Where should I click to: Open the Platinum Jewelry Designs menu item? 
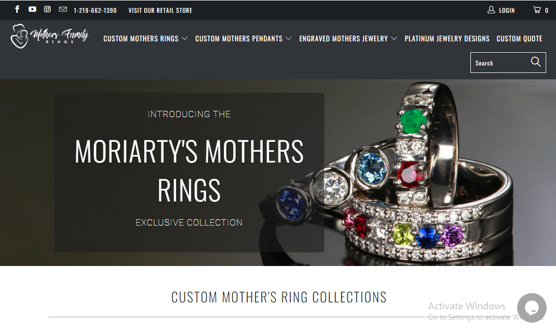[447, 38]
